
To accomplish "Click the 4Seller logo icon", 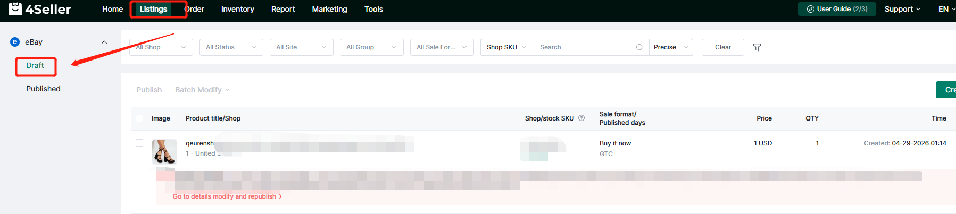I will pyautogui.click(x=15, y=8).
